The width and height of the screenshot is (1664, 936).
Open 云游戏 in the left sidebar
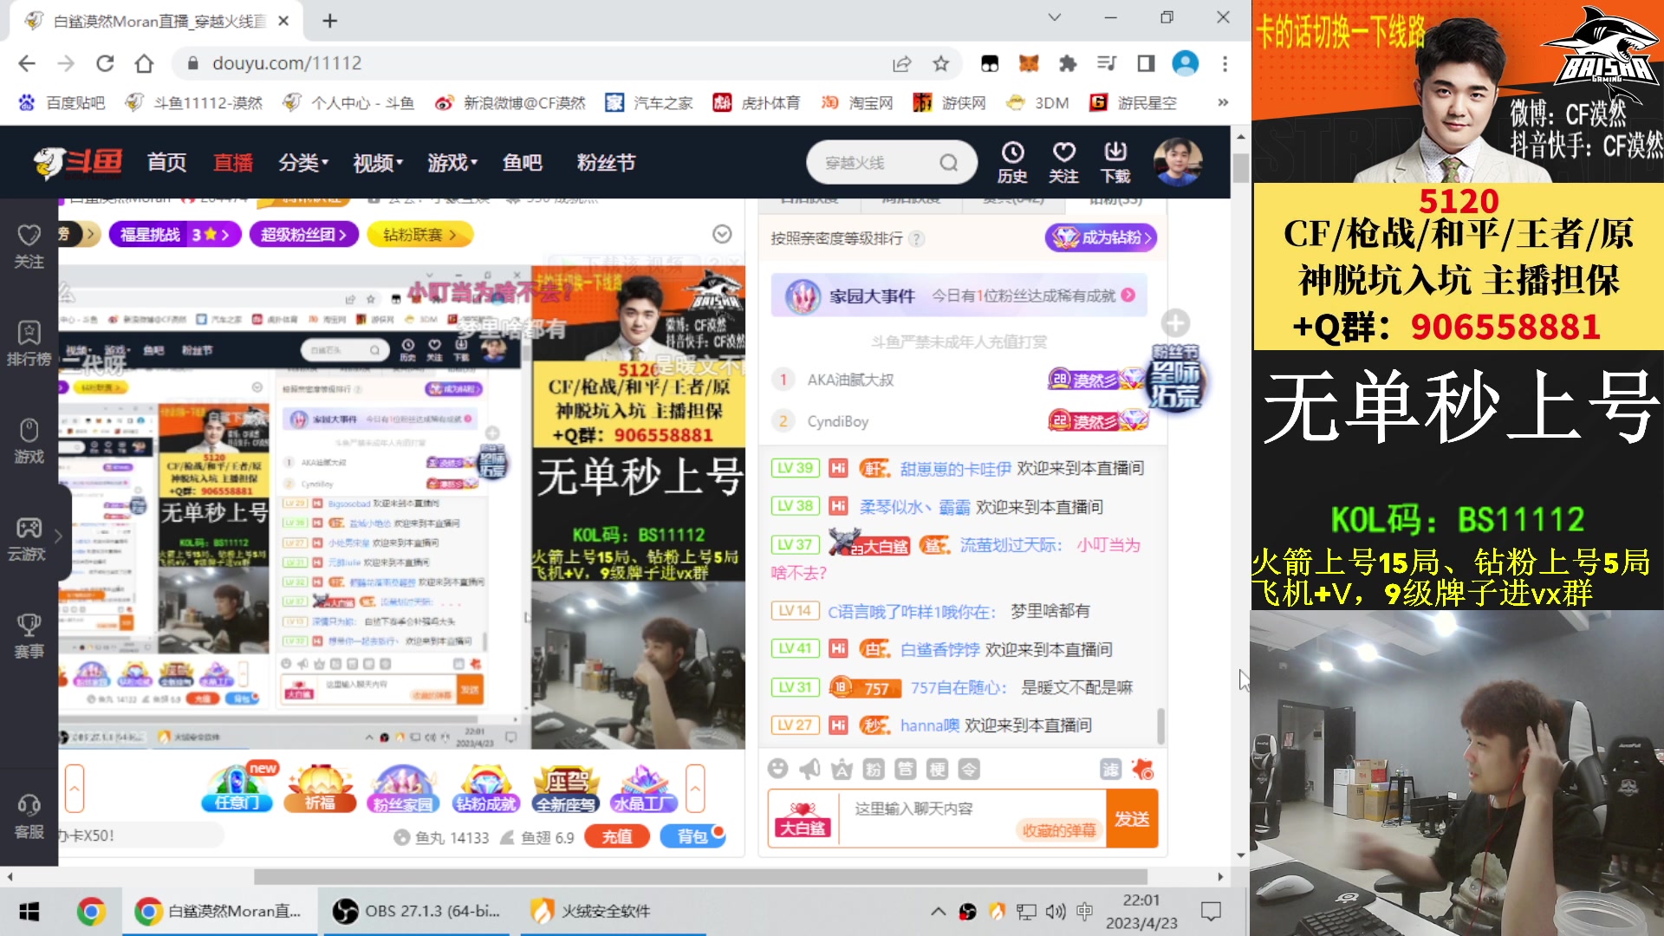coord(29,539)
